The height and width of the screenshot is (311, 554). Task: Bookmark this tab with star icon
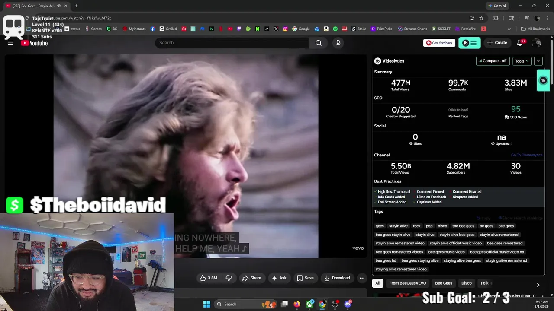point(481,18)
